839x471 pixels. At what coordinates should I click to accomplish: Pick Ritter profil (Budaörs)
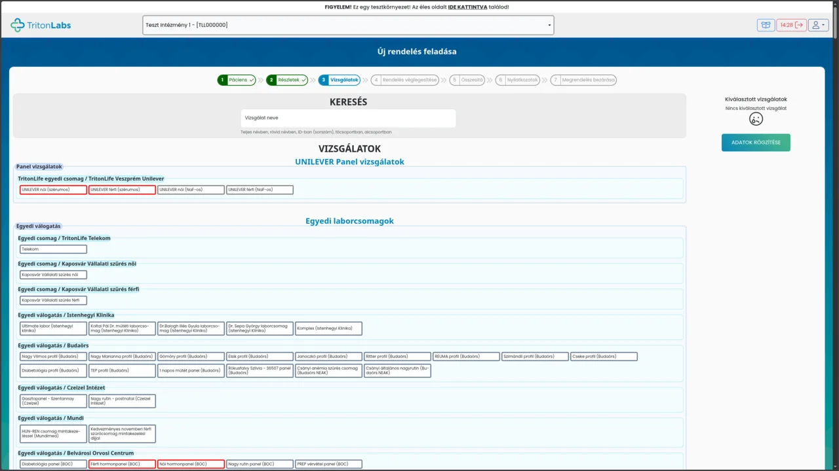tap(397, 357)
